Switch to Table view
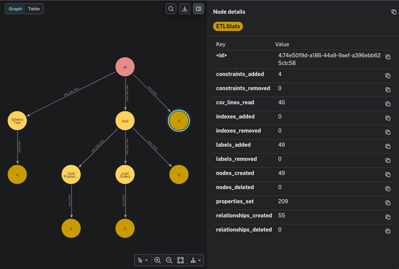Screen dimensions: 399x269 pos(34,9)
